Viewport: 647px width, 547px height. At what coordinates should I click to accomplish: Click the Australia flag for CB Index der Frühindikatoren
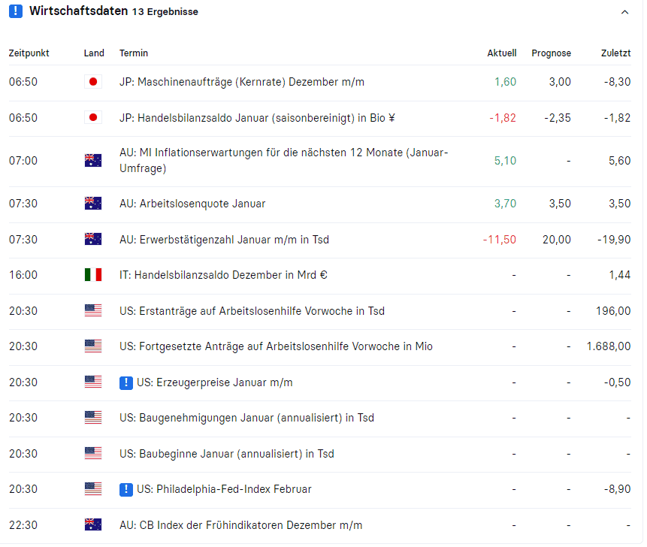point(93,525)
